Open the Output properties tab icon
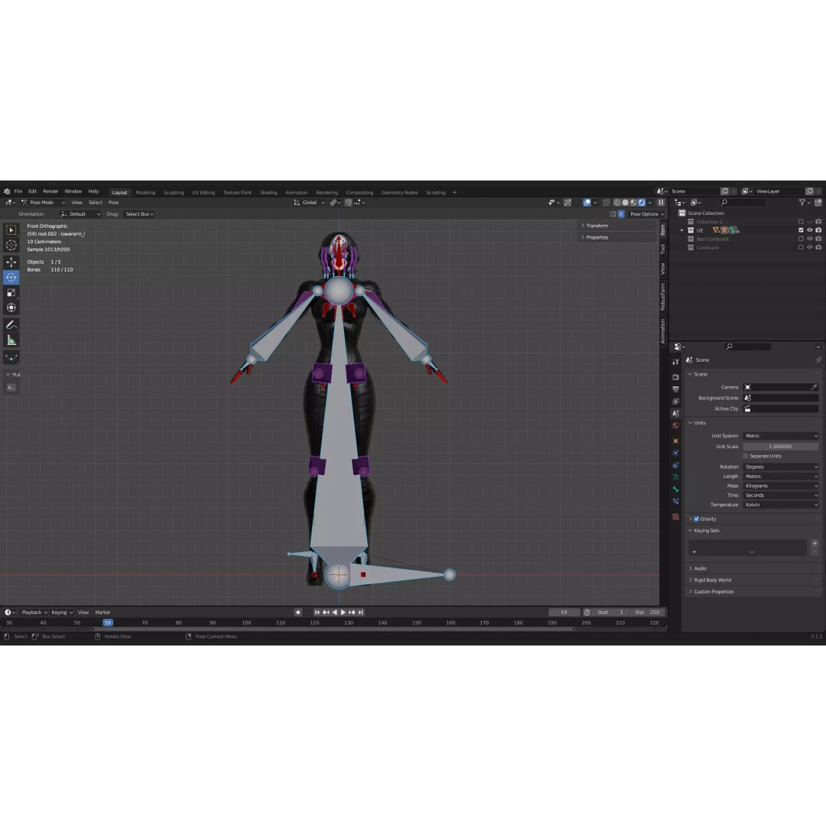The width and height of the screenshot is (826, 826). 676,389
